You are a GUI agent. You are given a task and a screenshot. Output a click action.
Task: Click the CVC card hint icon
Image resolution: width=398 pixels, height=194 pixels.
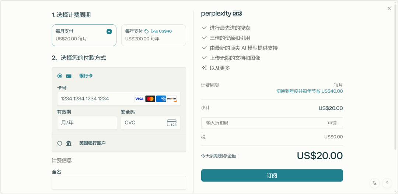tap(172, 123)
